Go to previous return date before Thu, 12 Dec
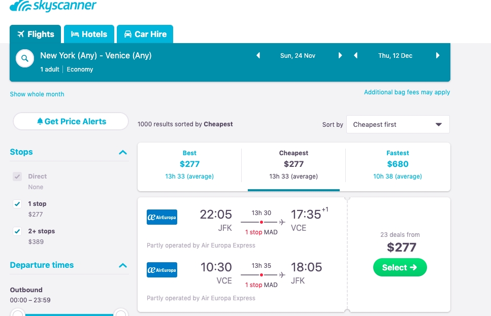The width and height of the screenshot is (491, 316). [x=355, y=56]
